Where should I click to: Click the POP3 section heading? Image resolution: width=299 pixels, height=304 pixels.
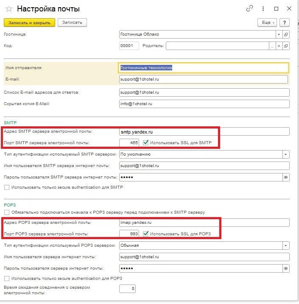coord(10,205)
